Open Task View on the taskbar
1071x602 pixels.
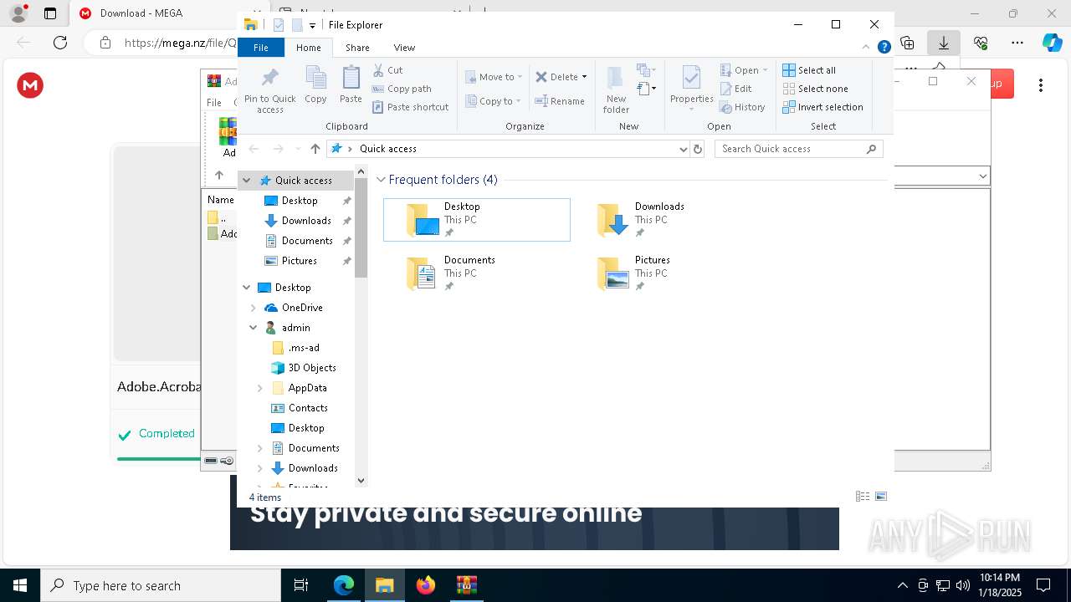point(301,585)
